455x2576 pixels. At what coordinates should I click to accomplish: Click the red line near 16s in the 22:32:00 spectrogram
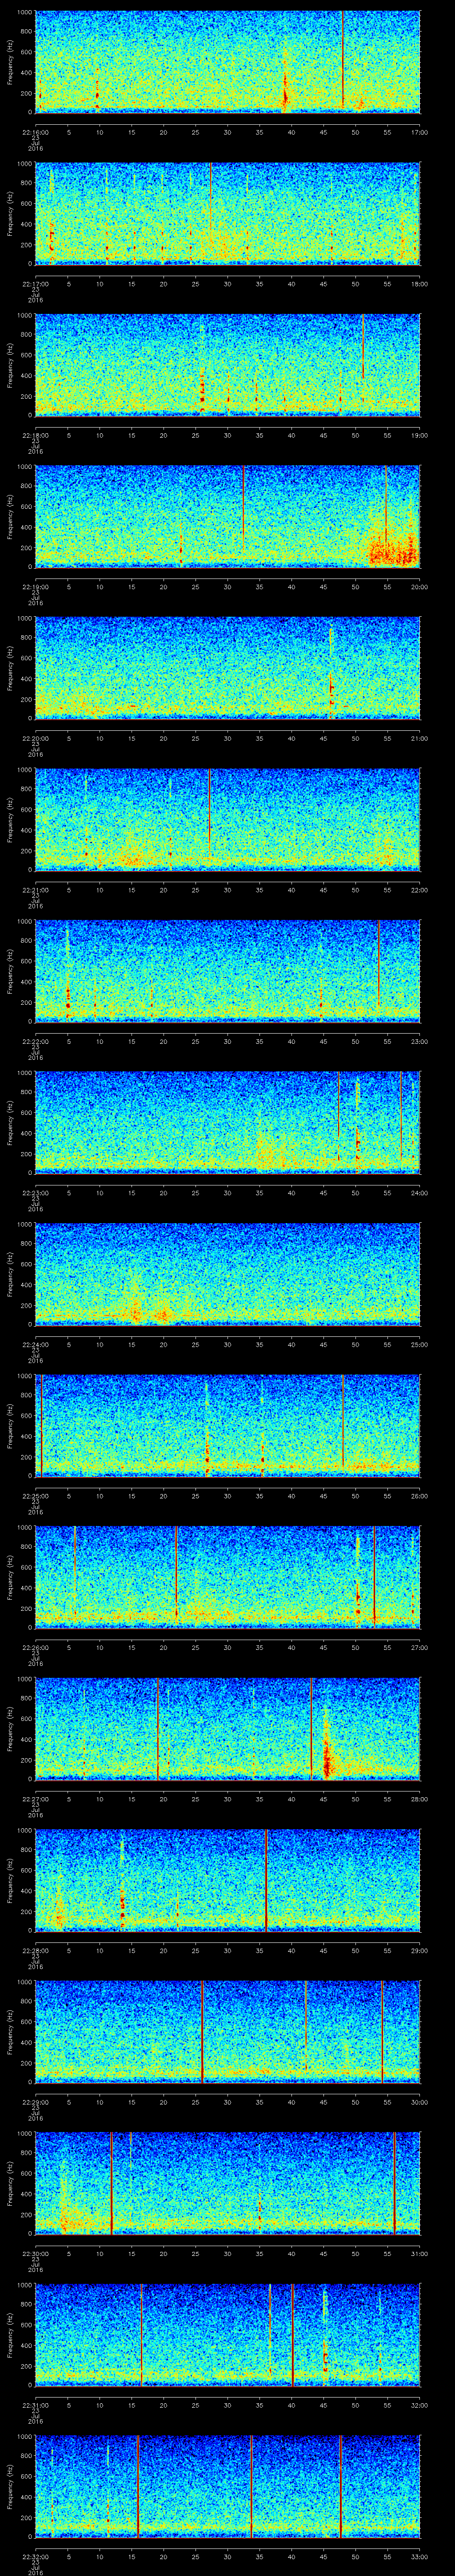pos(138,2486)
